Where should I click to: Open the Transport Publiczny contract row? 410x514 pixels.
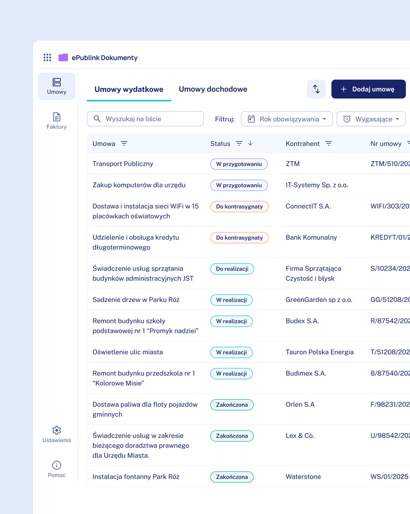click(x=123, y=164)
